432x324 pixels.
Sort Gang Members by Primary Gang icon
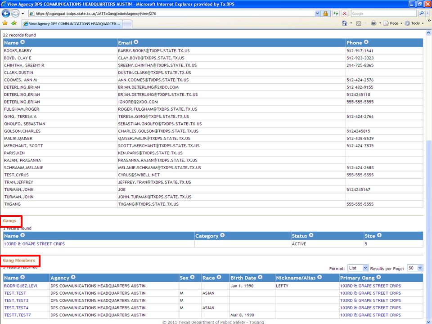tap(378, 277)
